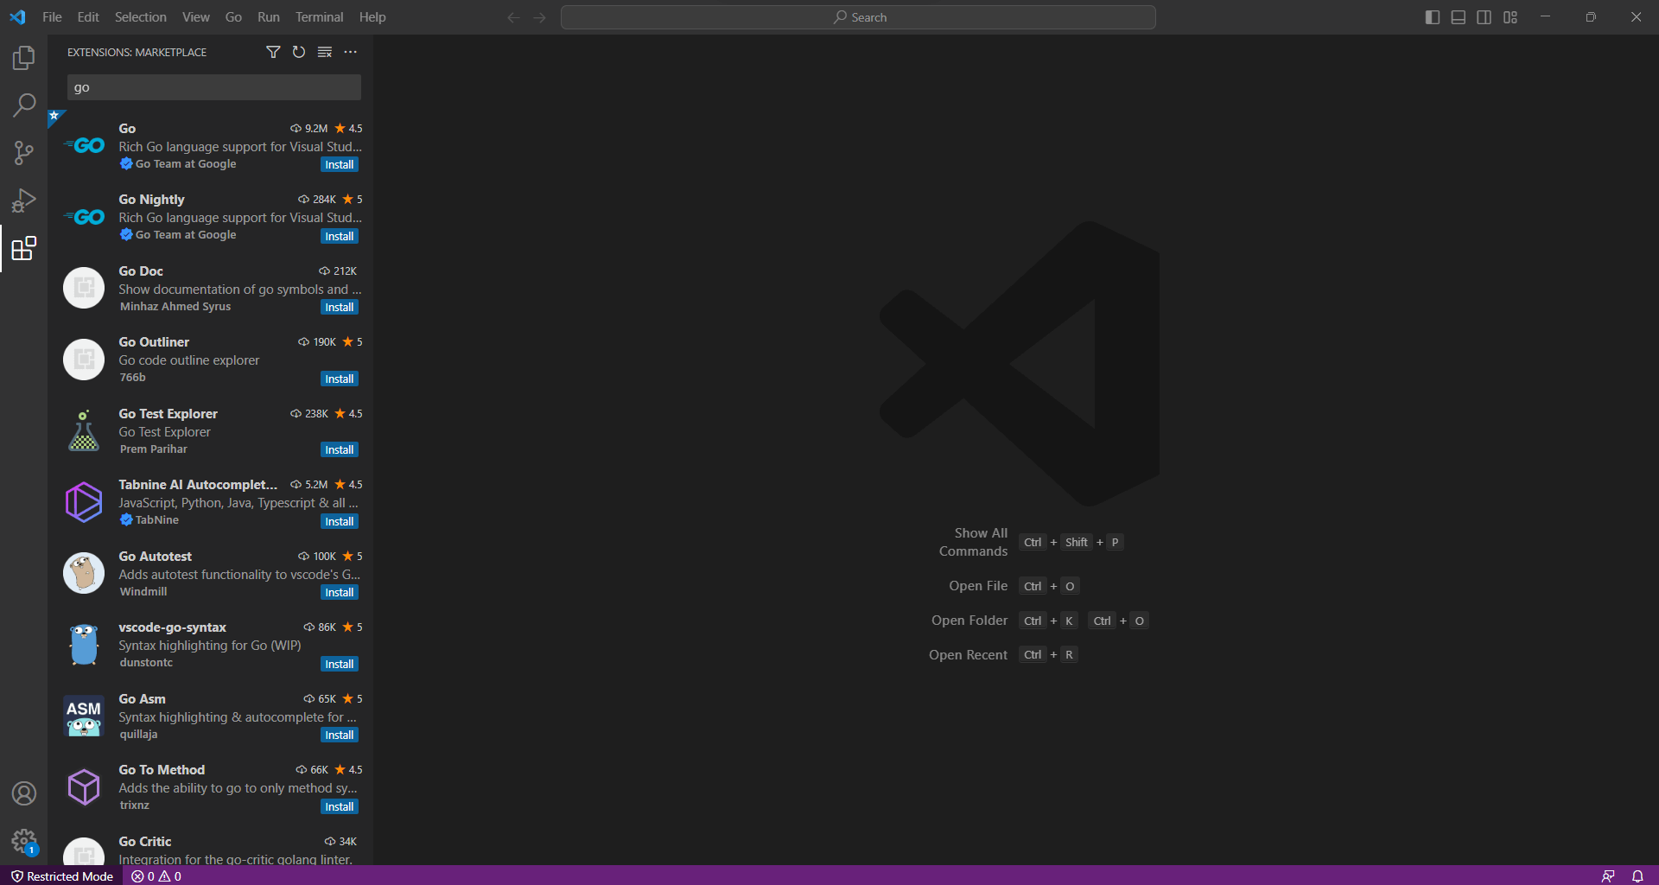Image resolution: width=1659 pixels, height=885 pixels.
Task: Open Source Control view
Action: coord(23,153)
